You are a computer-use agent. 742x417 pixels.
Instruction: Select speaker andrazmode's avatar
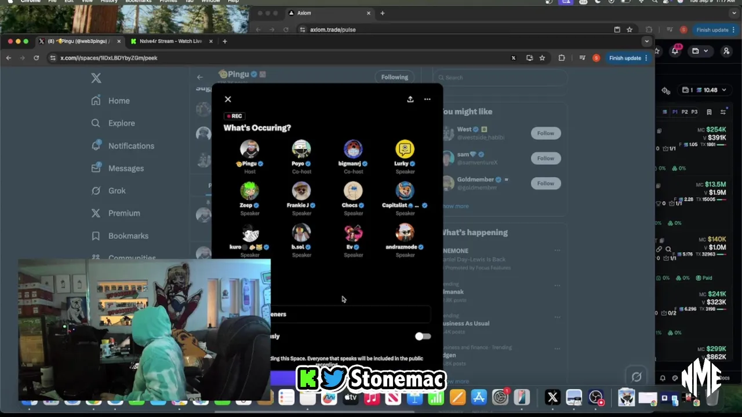point(405,232)
